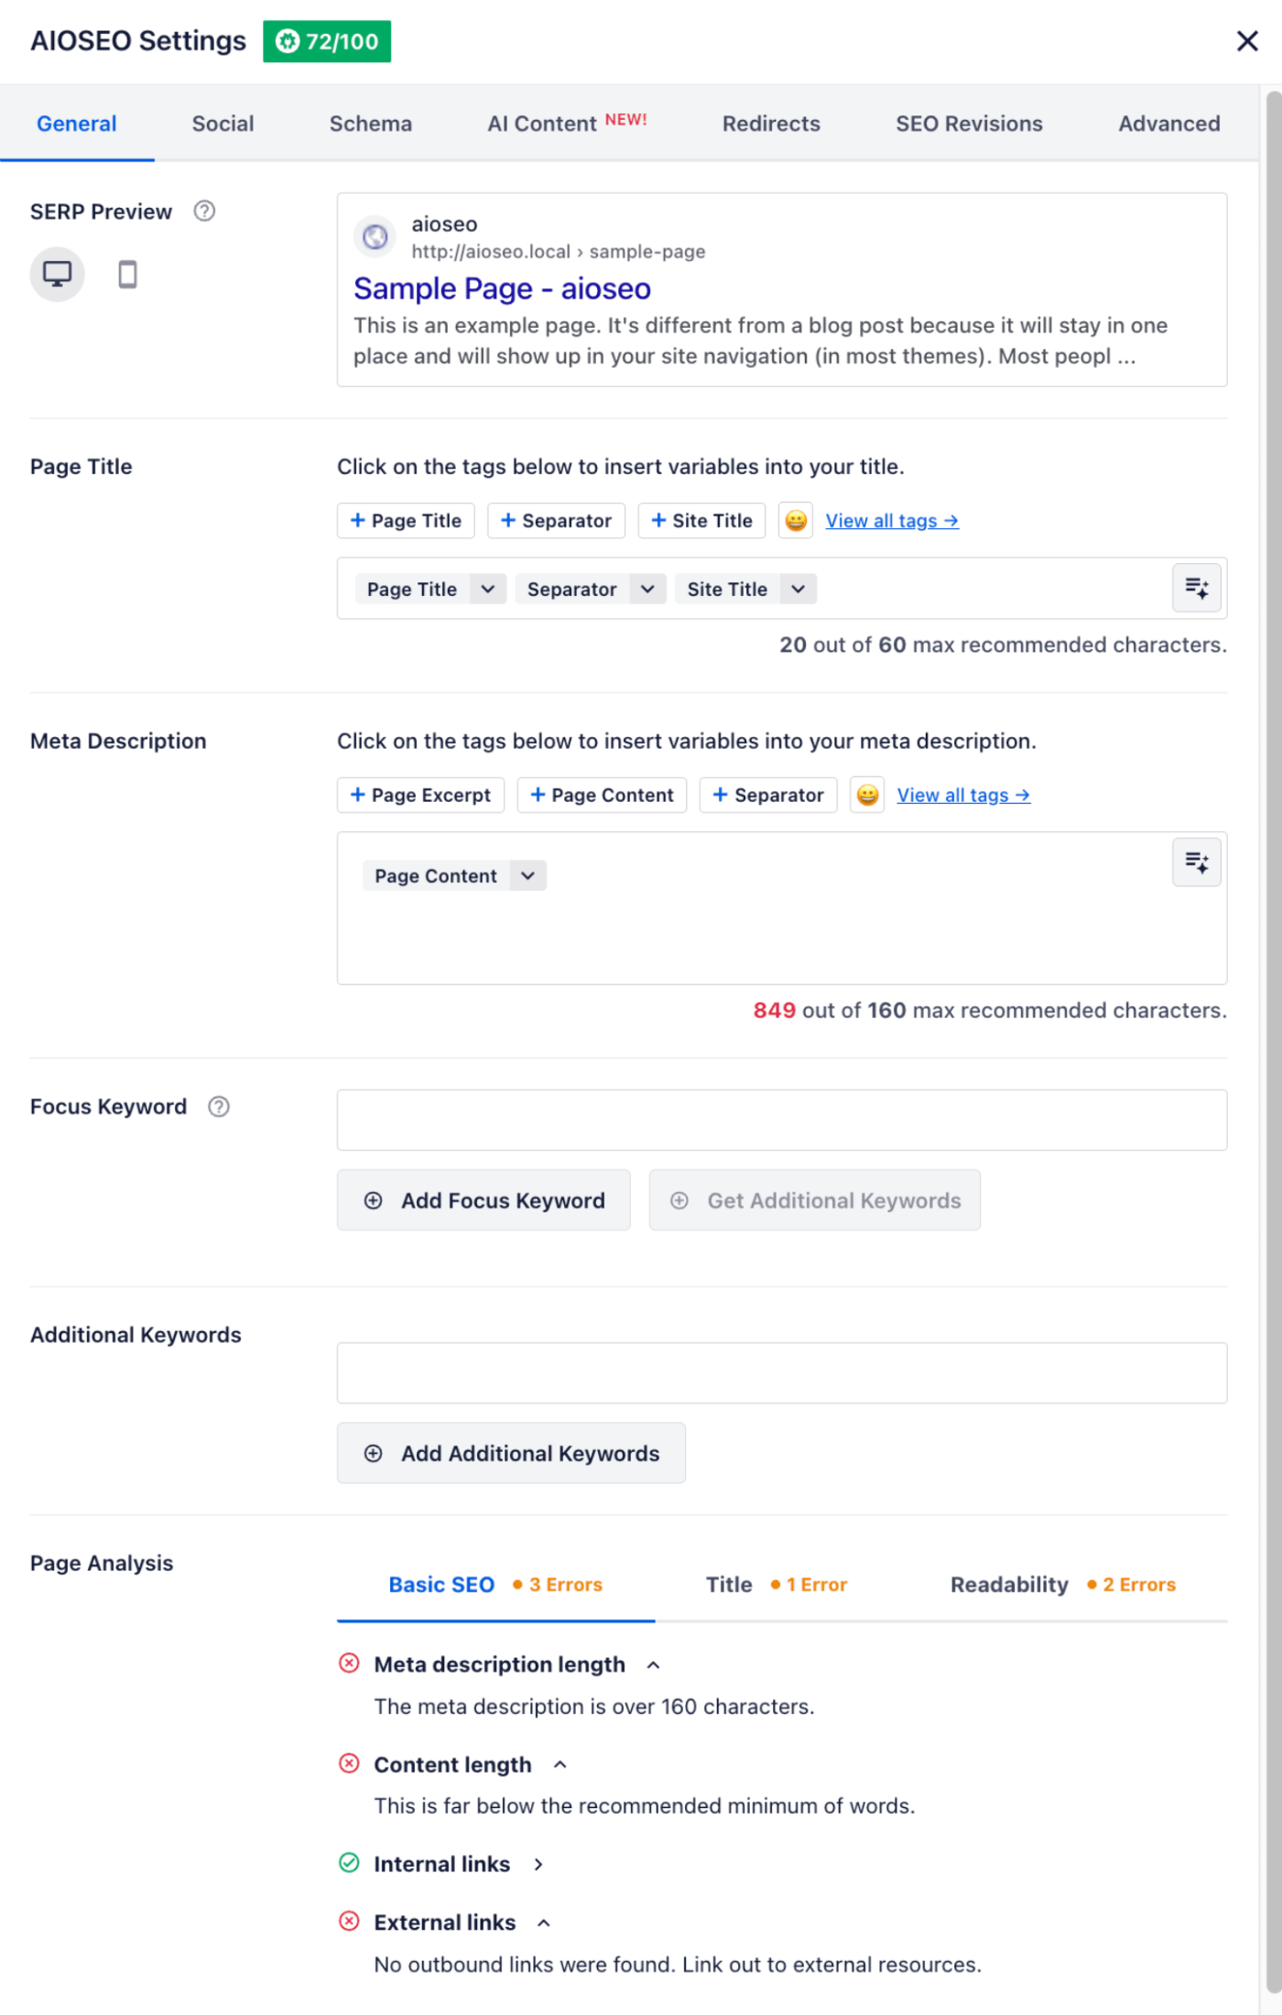The image size is (1282, 2015).
Task: Select the Basic SEO analysis tab
Action: click(495, 1586)
